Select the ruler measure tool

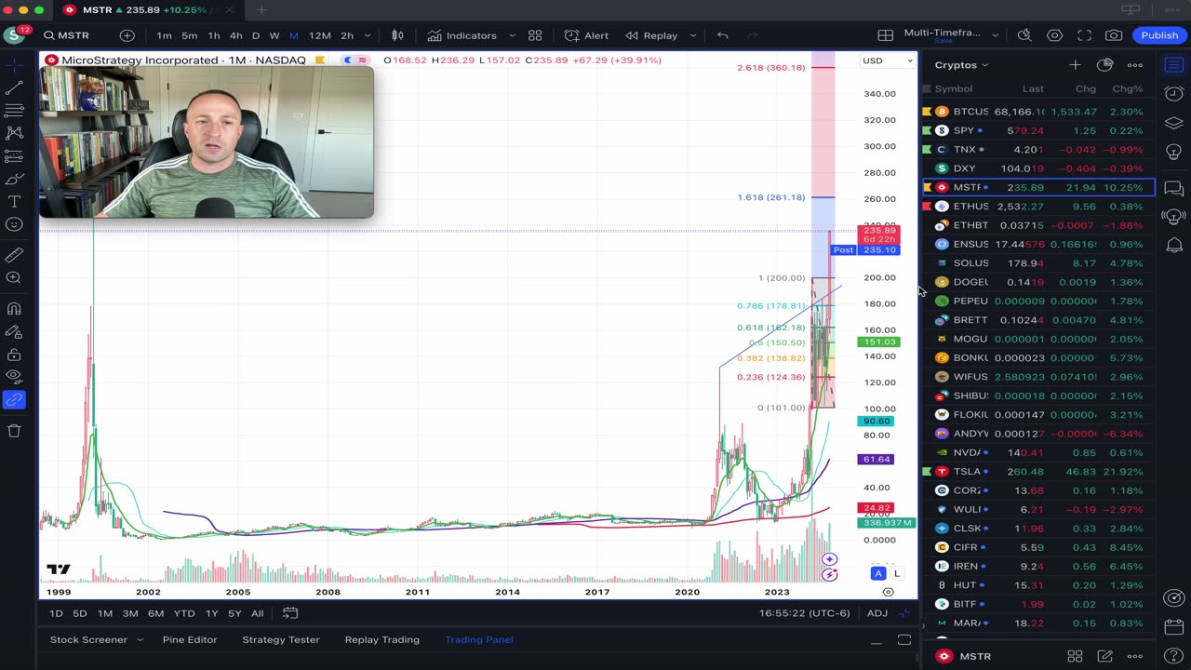[14, 254]
